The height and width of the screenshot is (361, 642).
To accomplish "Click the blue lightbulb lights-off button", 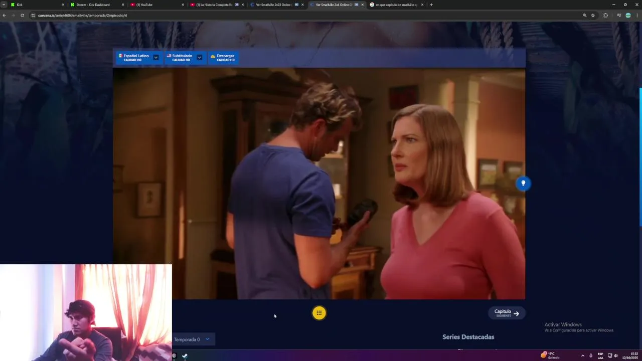I will click(x=523, y=183).
